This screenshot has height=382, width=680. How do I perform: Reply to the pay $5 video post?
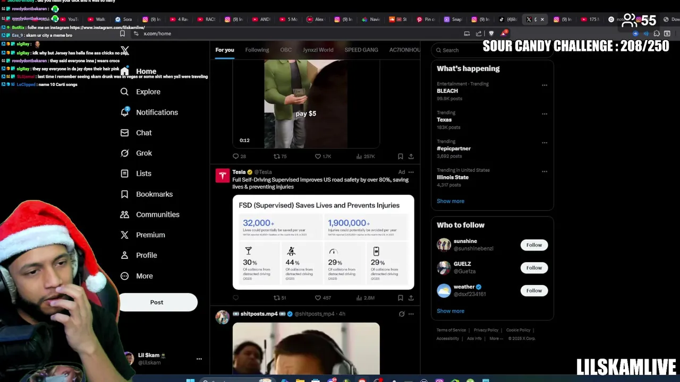[240, 157]
